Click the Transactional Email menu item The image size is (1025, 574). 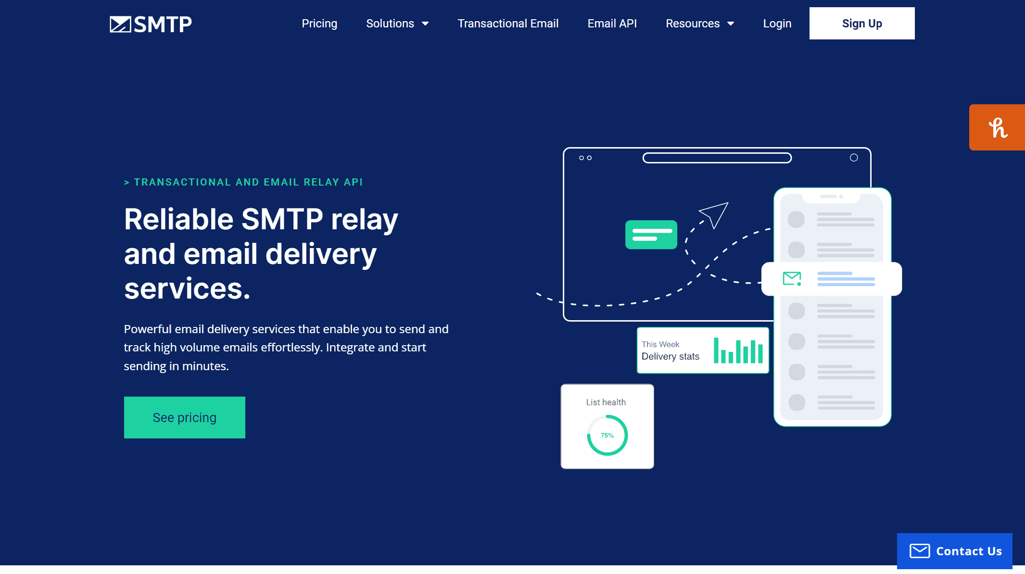pyautogui.click(x=507, y=23)
